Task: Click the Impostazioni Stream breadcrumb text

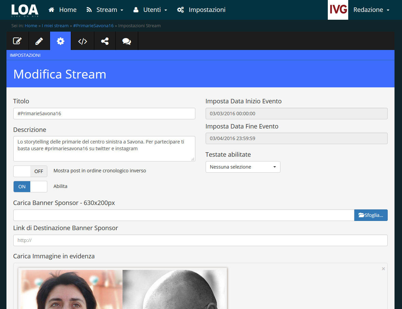Action: click(x=140, y=25)
